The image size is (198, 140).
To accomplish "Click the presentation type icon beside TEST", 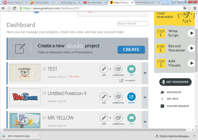I will coord(44,69).
